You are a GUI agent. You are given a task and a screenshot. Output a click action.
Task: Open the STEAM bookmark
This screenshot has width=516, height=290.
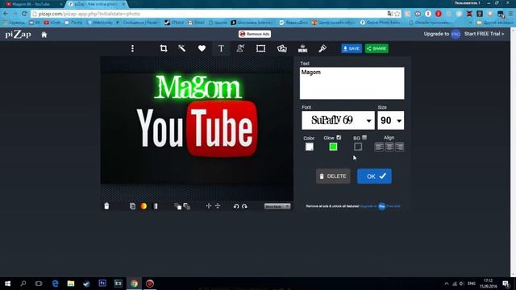click(x=174, y=23)
